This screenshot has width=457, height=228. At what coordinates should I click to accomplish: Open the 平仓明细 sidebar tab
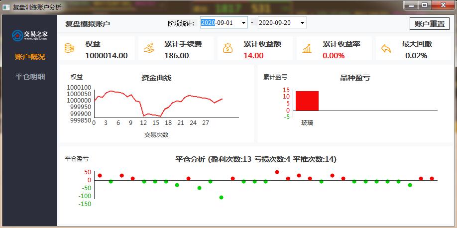[x=30, y=76]
